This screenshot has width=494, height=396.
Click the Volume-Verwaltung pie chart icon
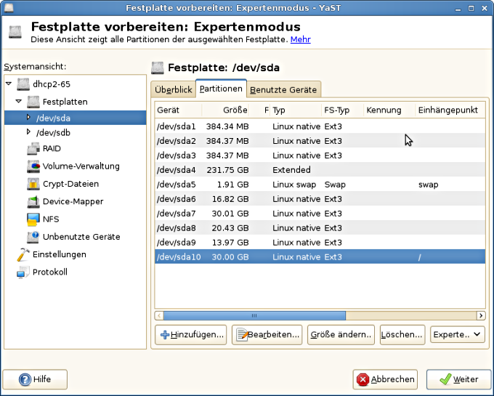coord(33,166)
